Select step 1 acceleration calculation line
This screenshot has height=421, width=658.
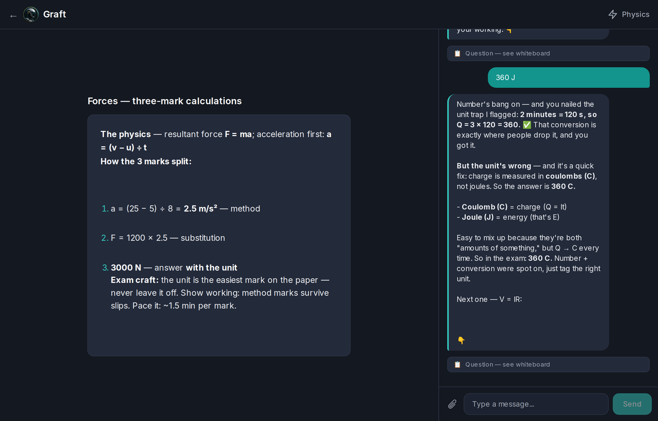(x=186, y=208)
